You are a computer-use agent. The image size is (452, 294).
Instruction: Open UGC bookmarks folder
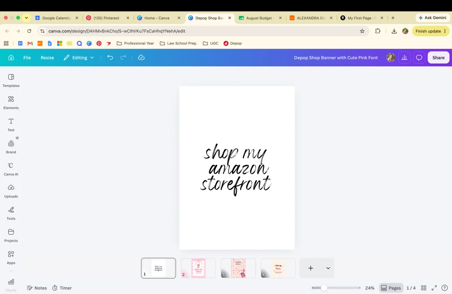(211, 43)
